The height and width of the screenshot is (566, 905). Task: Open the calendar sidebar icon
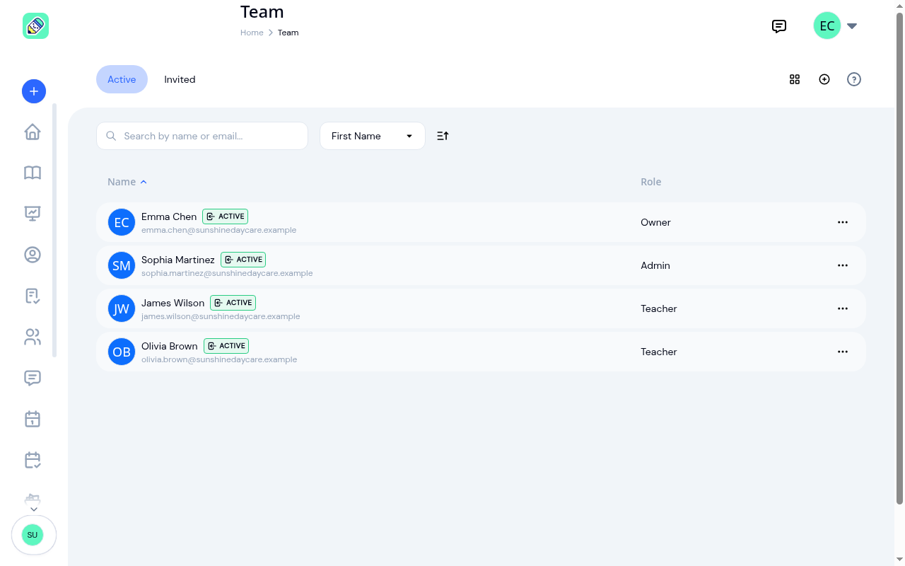(33, 419)
